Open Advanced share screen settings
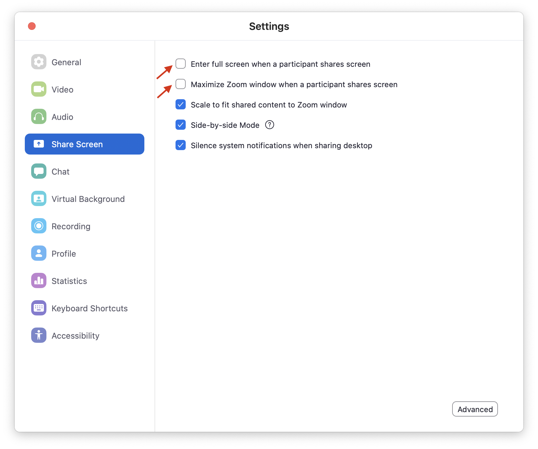The image size is (538, 449). (x=475, y=409)
